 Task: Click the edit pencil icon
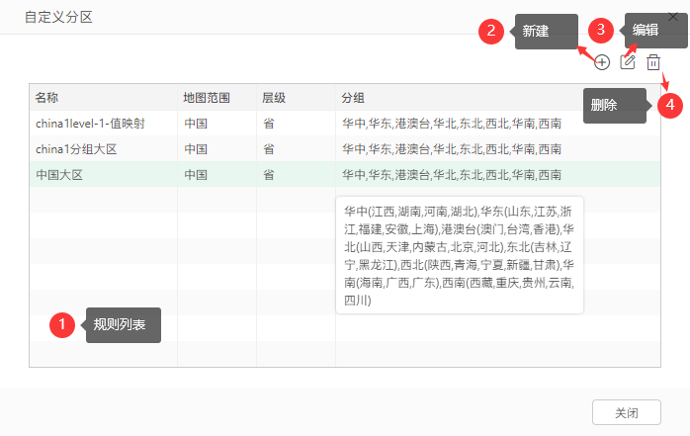coord(628,62)
